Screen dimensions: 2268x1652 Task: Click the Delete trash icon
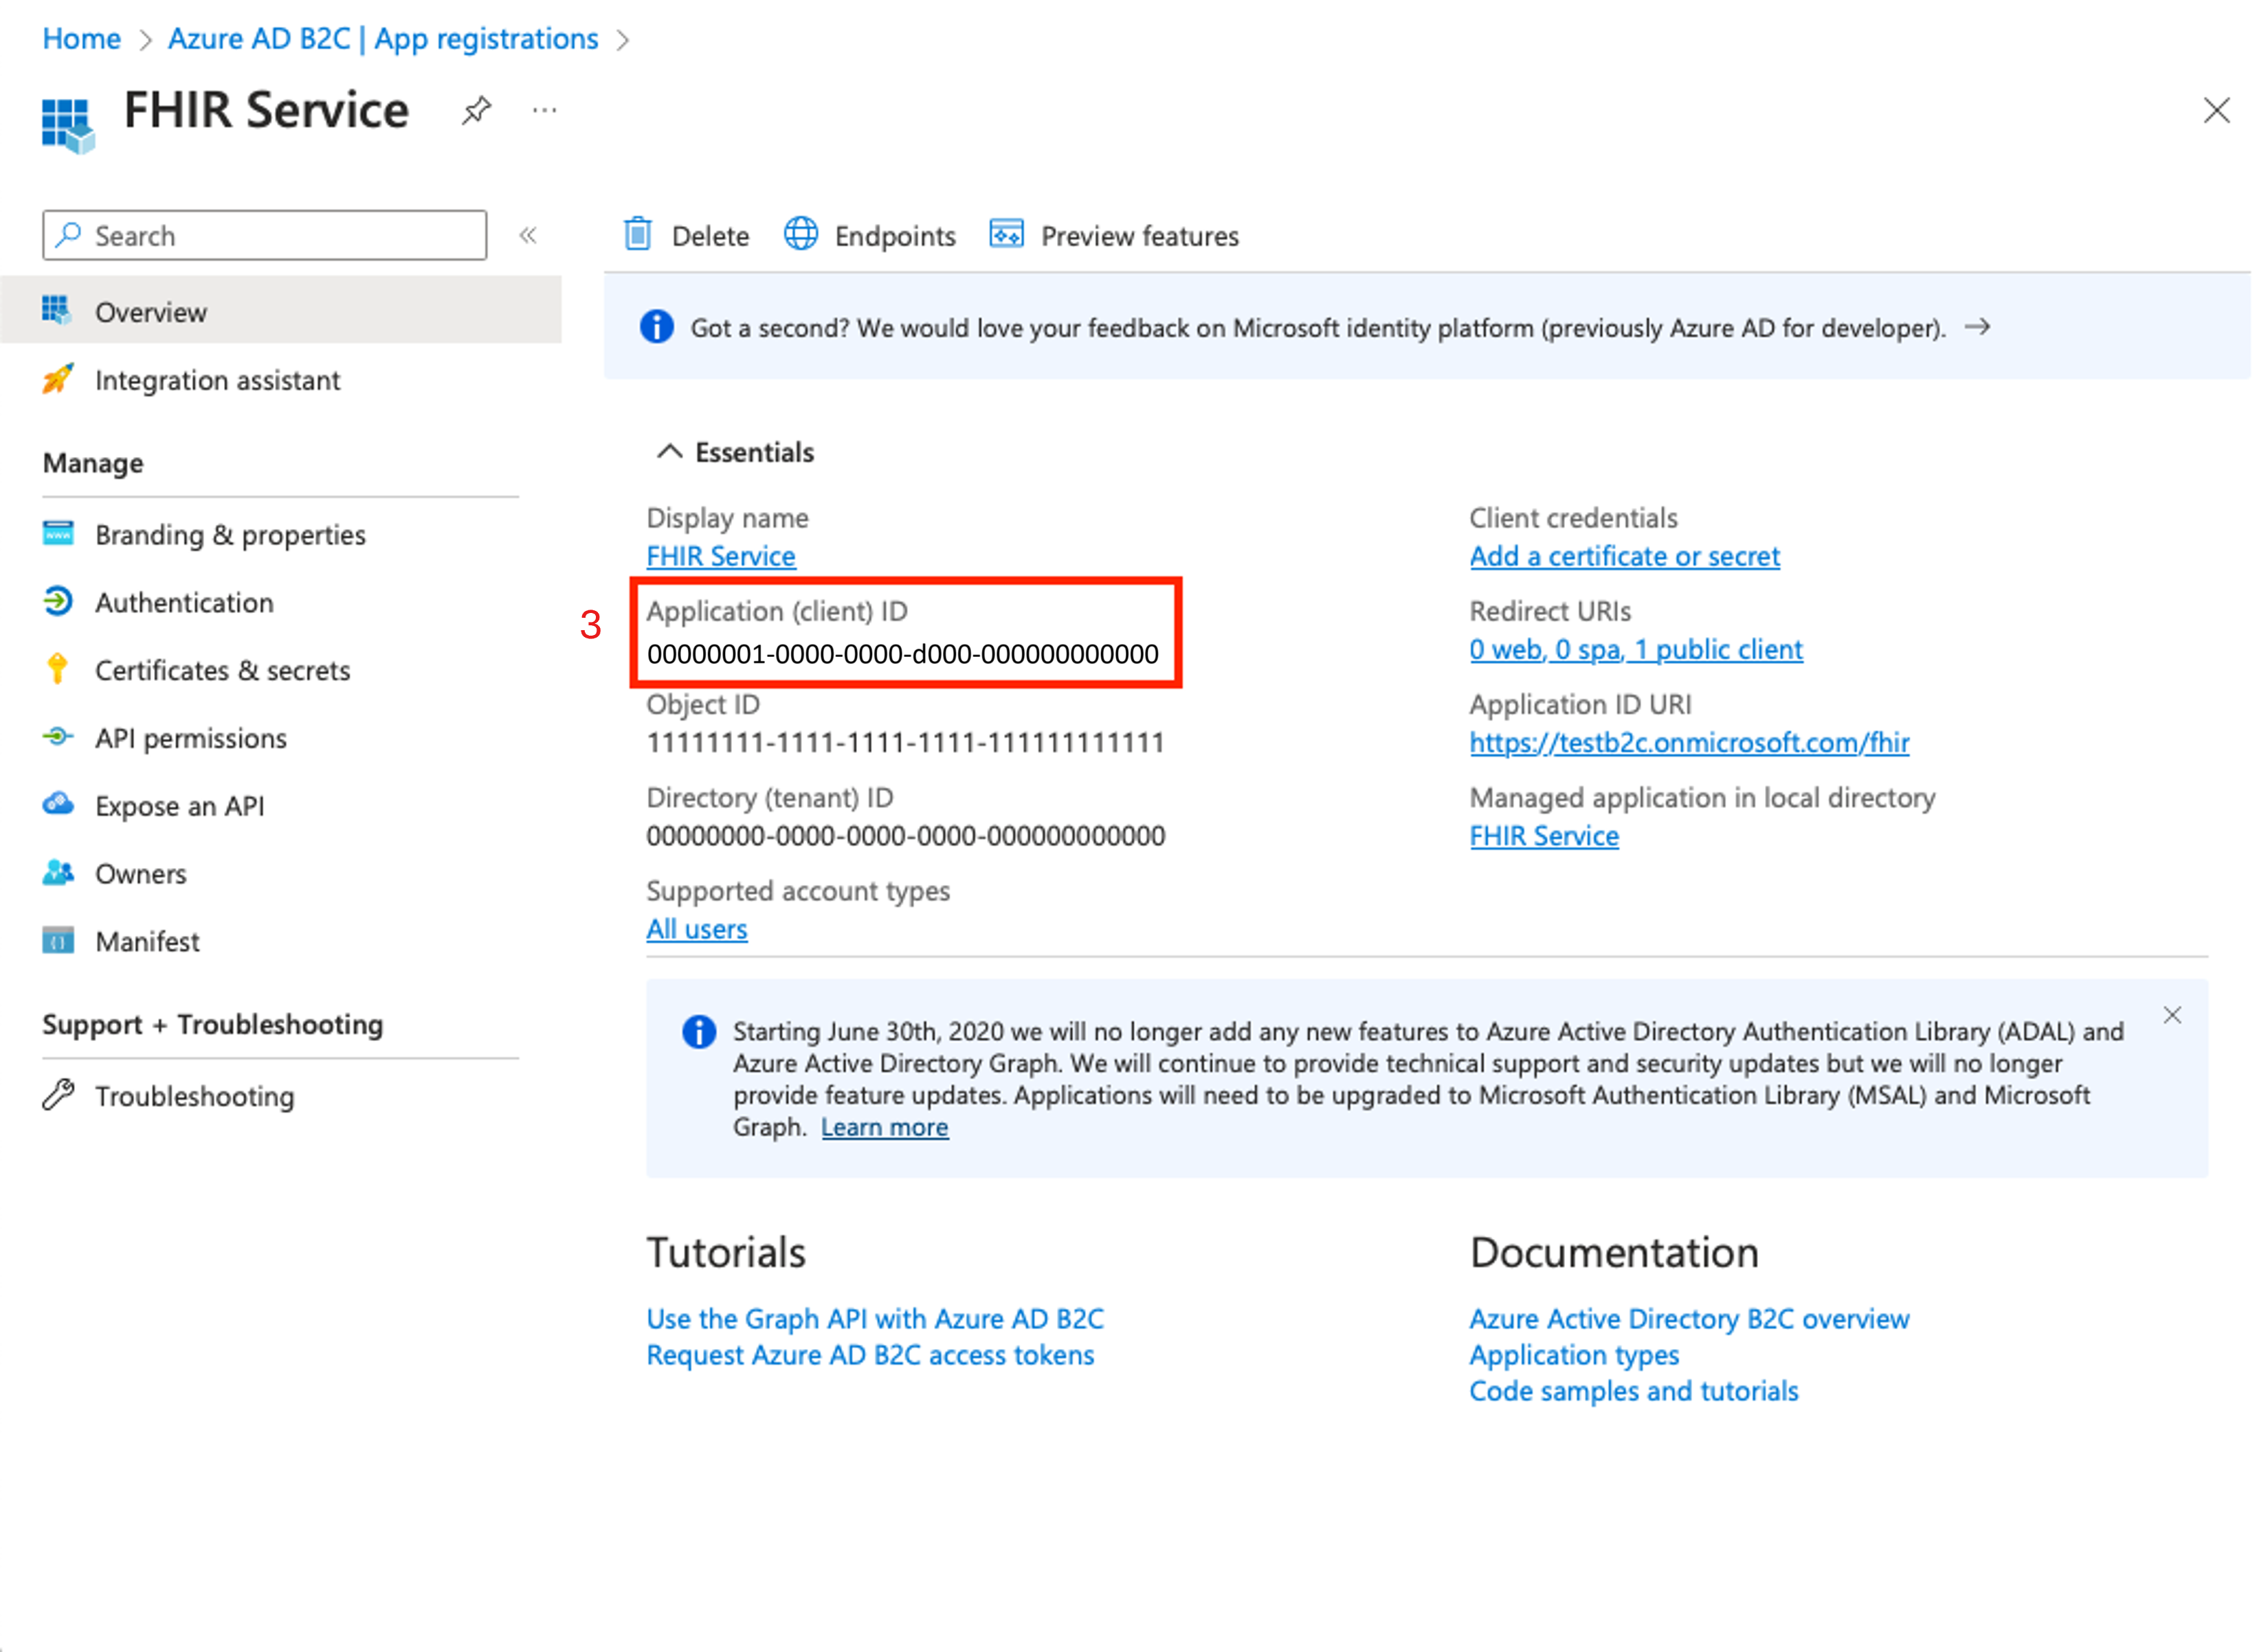(638, 235)
